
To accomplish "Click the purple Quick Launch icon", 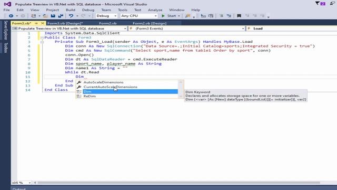I will 323,4.
